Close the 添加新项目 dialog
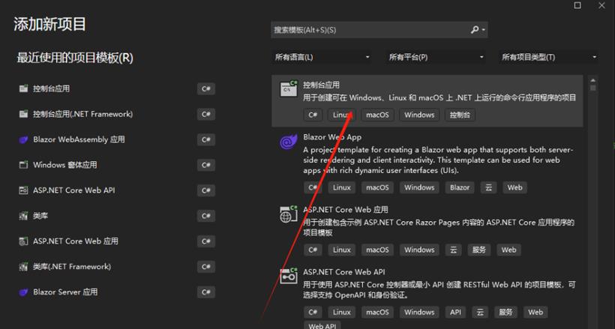The image size is (615, 329). point(601,5)
